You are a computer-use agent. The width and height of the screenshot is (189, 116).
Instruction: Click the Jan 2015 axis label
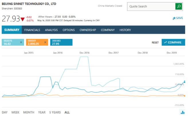tap(29, 53)
